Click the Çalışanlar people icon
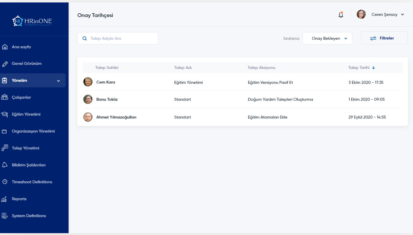 [5, 98]
